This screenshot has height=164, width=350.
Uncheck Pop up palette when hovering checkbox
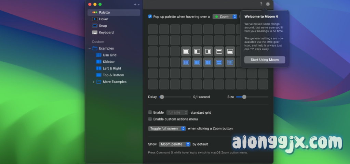click(x=150, y=16)
